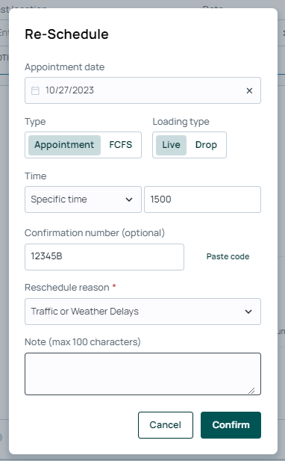285x461 pixels.
Task: Select Appointment as the type
Action: pyautogui.click(x=64, y=145)
